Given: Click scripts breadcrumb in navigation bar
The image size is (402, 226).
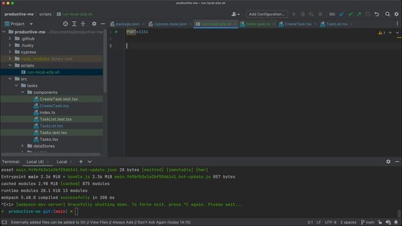Looking at the screenshot, I should (45, 14).
